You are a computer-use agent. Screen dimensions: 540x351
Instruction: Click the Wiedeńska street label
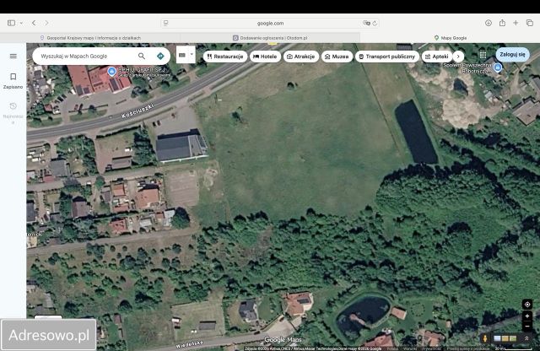click(x=189, y=344)
